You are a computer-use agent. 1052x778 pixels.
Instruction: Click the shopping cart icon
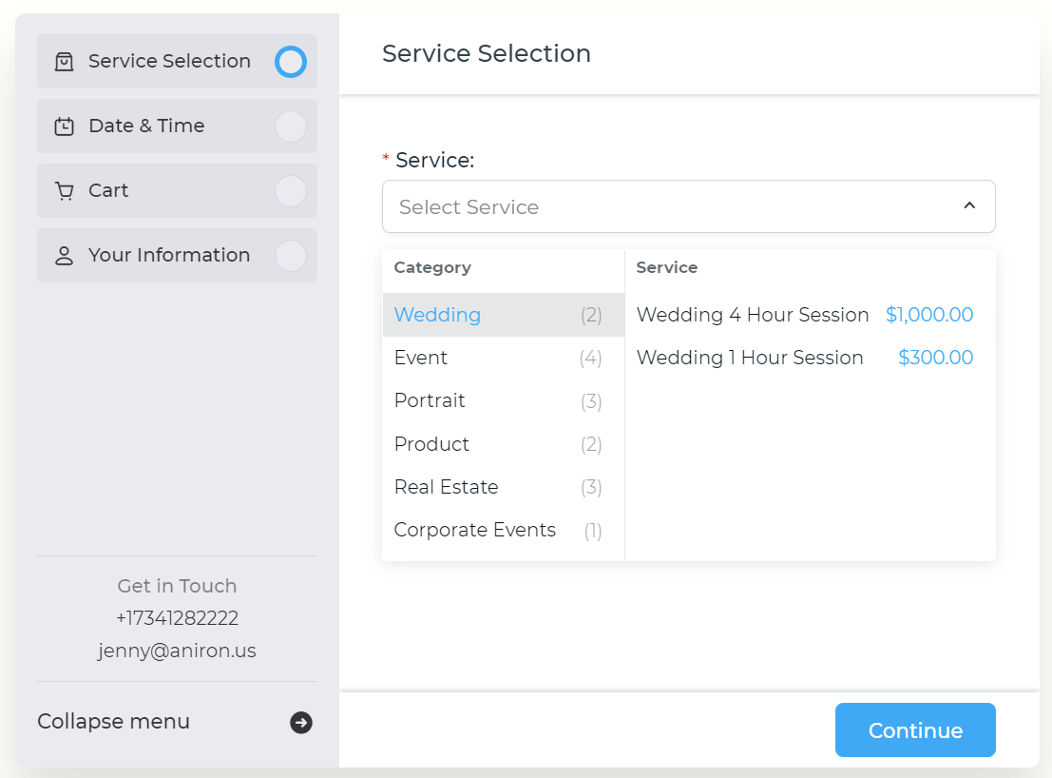pos(65,190)
